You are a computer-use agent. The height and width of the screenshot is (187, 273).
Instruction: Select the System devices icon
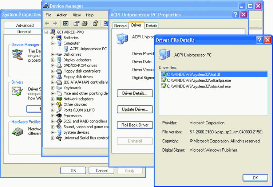tap(59, 132)
